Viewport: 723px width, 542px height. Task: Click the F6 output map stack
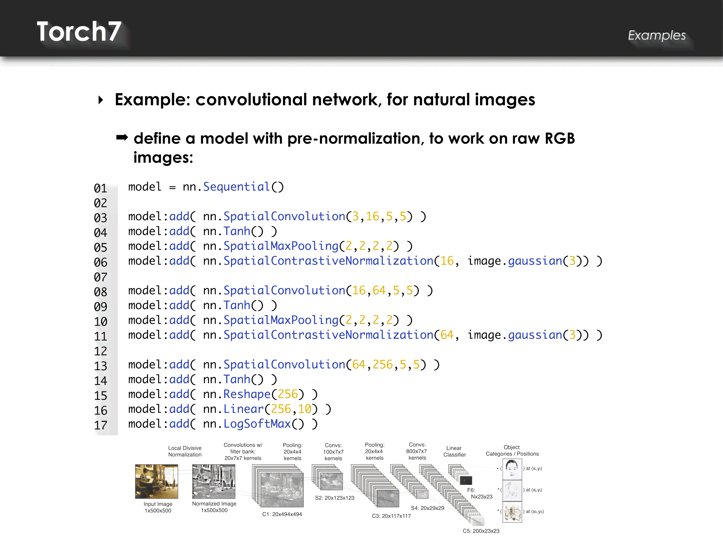460,475
